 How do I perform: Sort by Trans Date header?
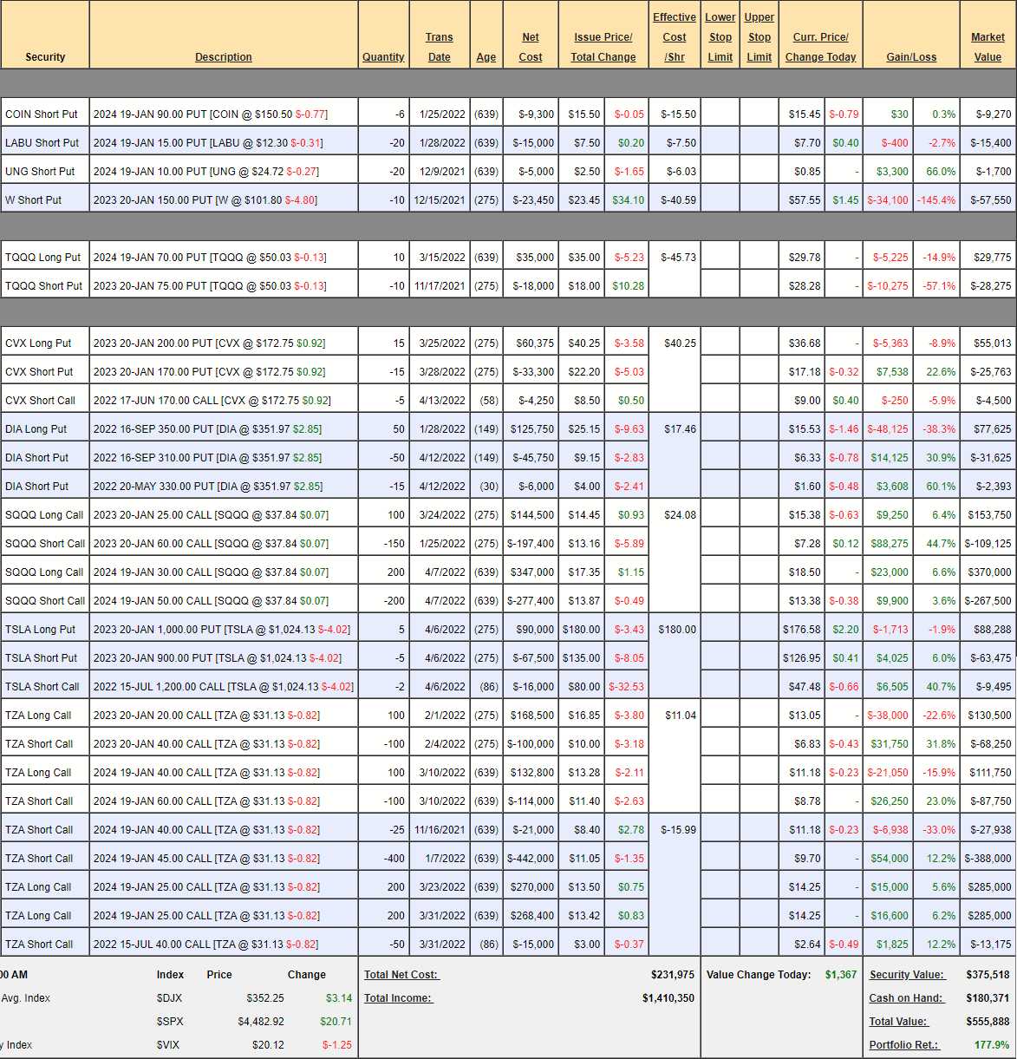(x=439, y=47)
